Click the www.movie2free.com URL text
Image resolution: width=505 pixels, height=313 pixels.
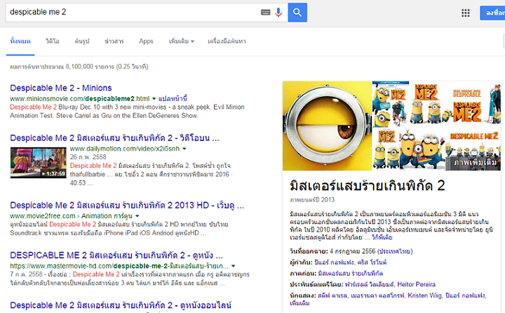point(43,216)
